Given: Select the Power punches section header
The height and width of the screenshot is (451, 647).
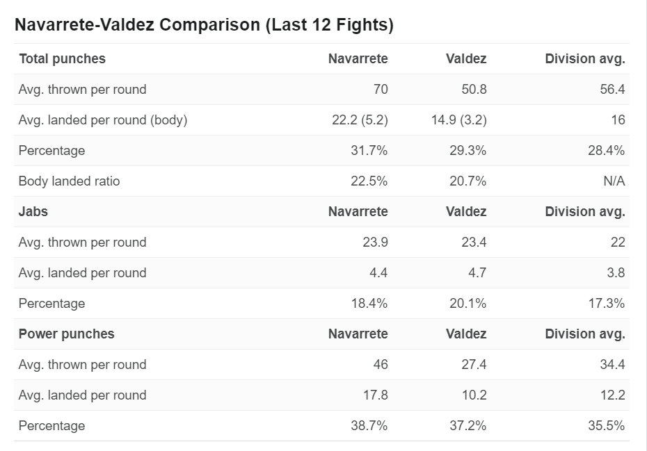Looking at the screenshot, I should point(66,334).
